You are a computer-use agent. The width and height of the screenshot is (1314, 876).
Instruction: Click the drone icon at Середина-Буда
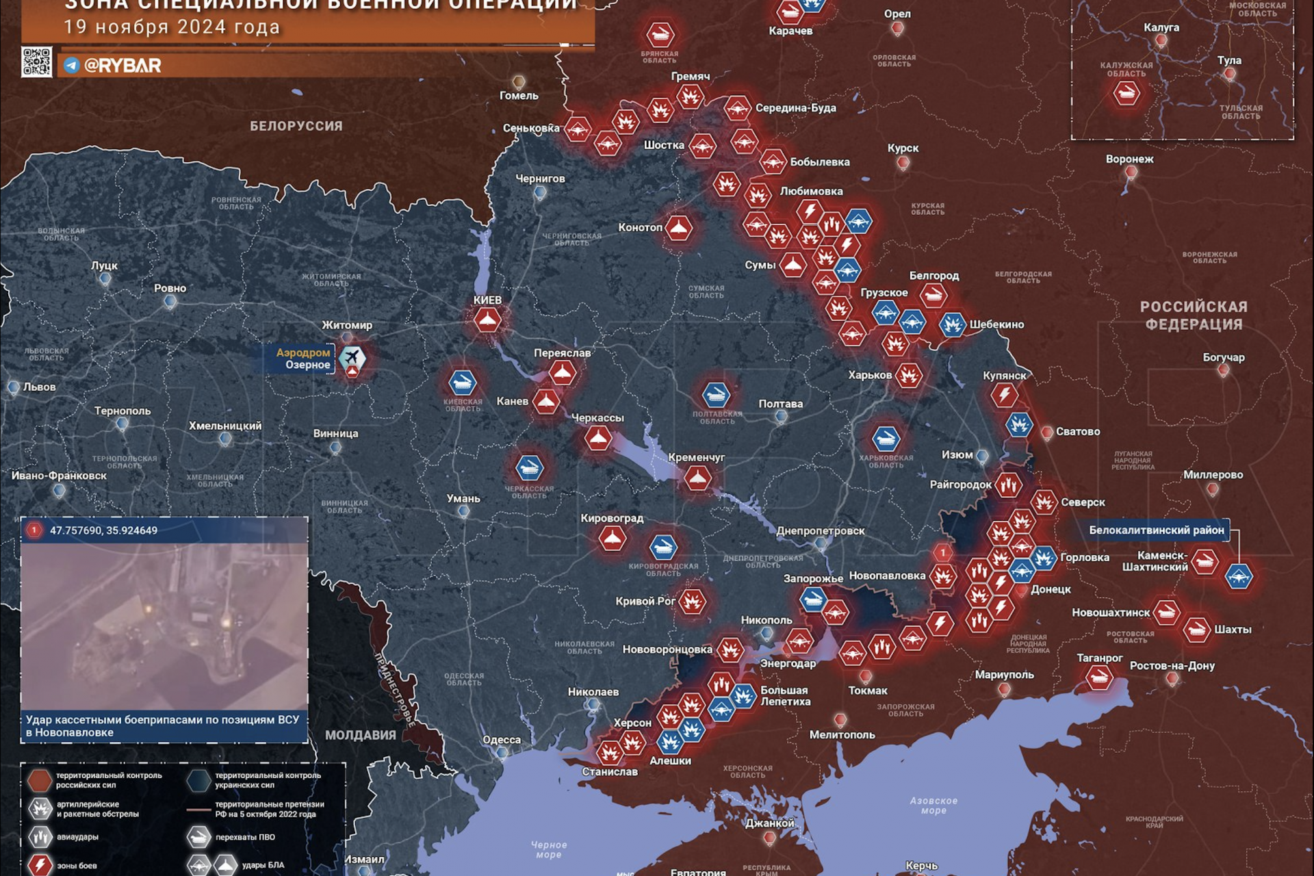(737, 108)
